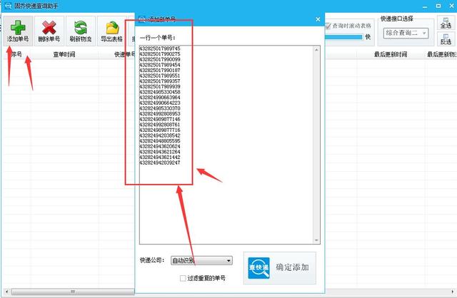Confirm with the 确定添加 button

click(280, 268)
